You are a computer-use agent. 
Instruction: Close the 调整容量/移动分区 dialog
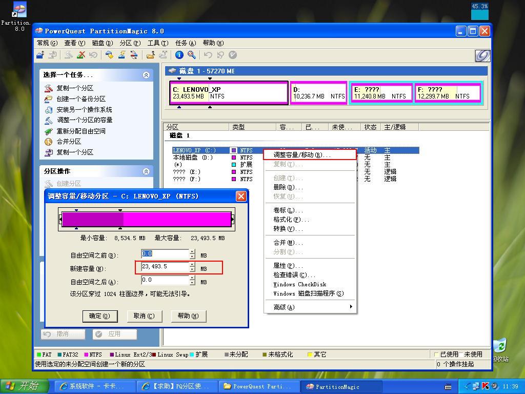point(241,196)
